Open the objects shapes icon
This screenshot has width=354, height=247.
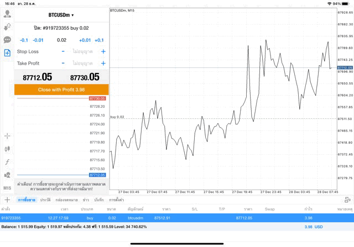click(7, 175)
